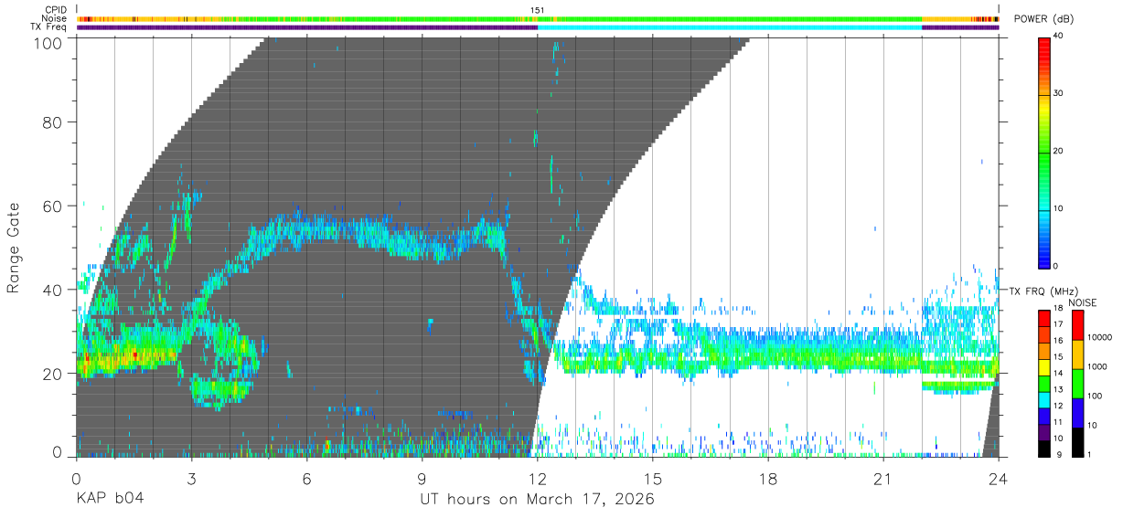Click the 3 tick on the UT hours axis
Screen dimensions: 1123x518
pos(192,479)
